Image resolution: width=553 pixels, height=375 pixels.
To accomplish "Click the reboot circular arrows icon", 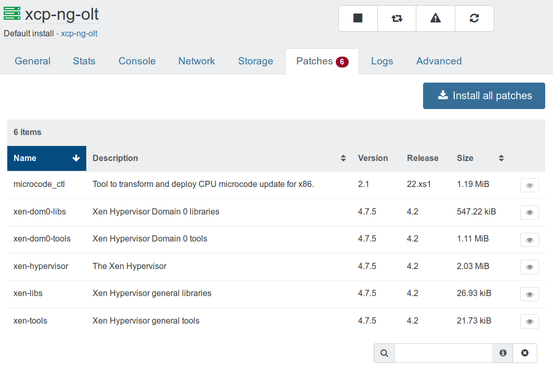I will (475, 18).
